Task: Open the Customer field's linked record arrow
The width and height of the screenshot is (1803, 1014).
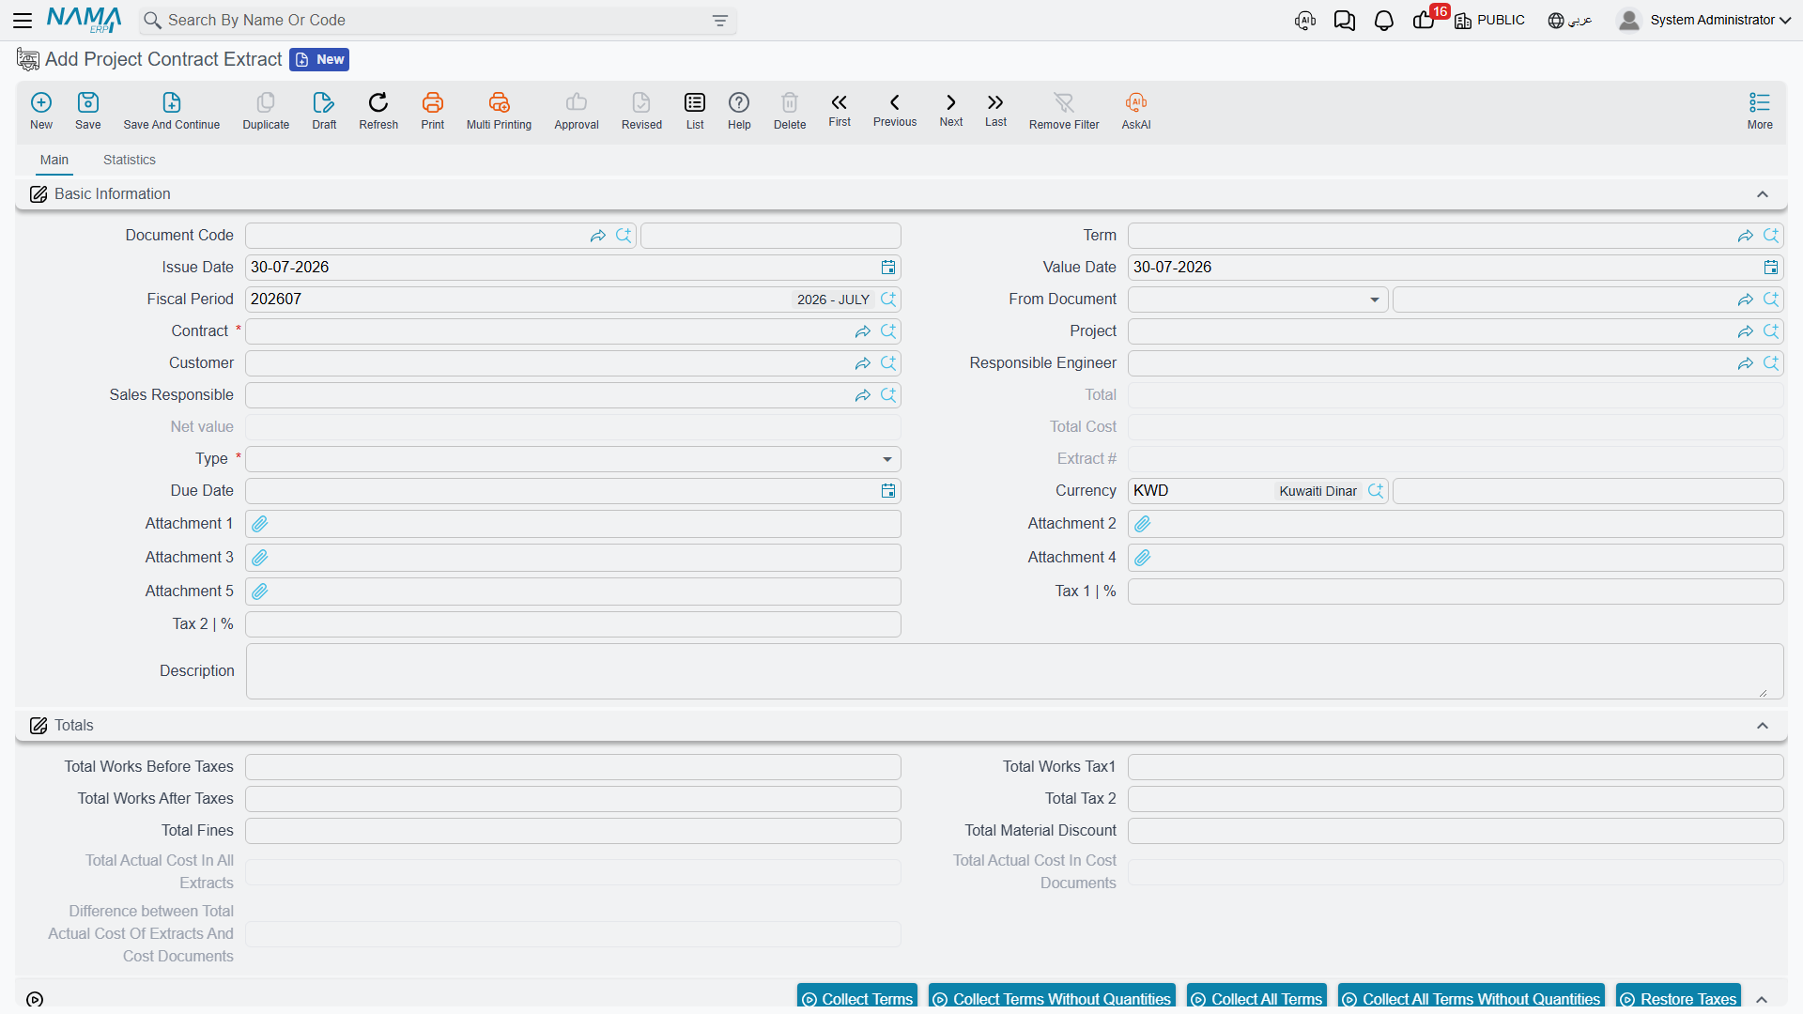Action: [862, 363]
